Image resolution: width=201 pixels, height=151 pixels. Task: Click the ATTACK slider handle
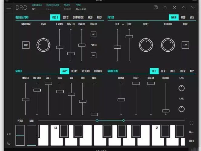121,100
